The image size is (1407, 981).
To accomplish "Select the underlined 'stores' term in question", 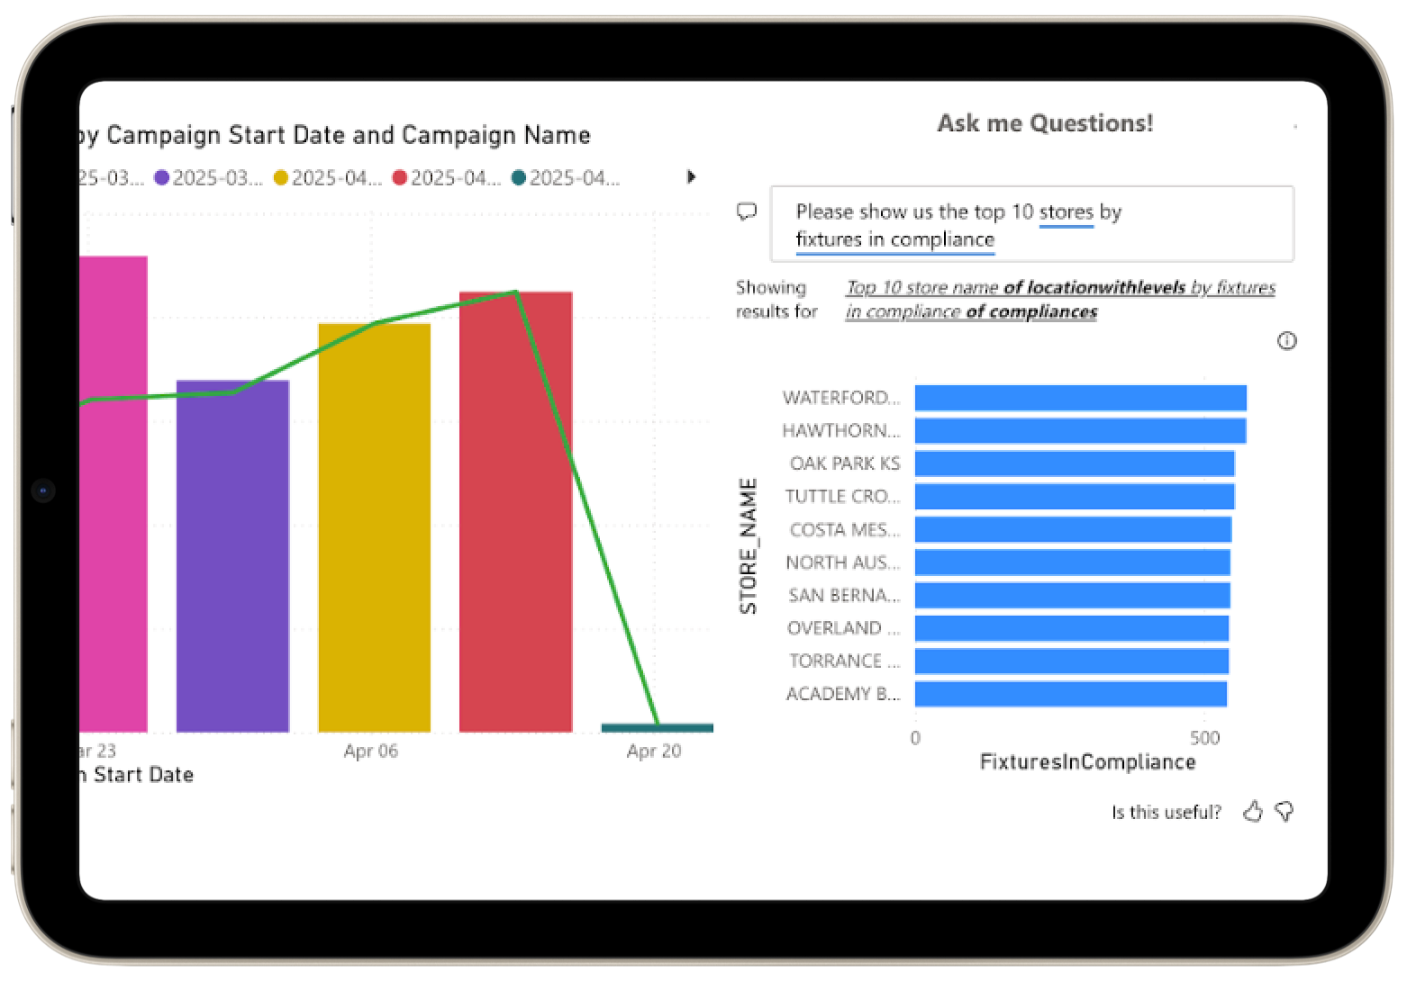I will click(x=1066, y=212).
